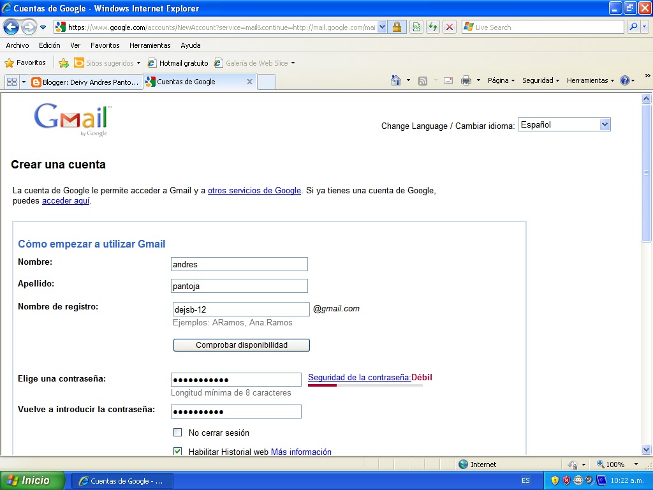
Task: Open Galería de Web Slice favorite
Action: 254,63
